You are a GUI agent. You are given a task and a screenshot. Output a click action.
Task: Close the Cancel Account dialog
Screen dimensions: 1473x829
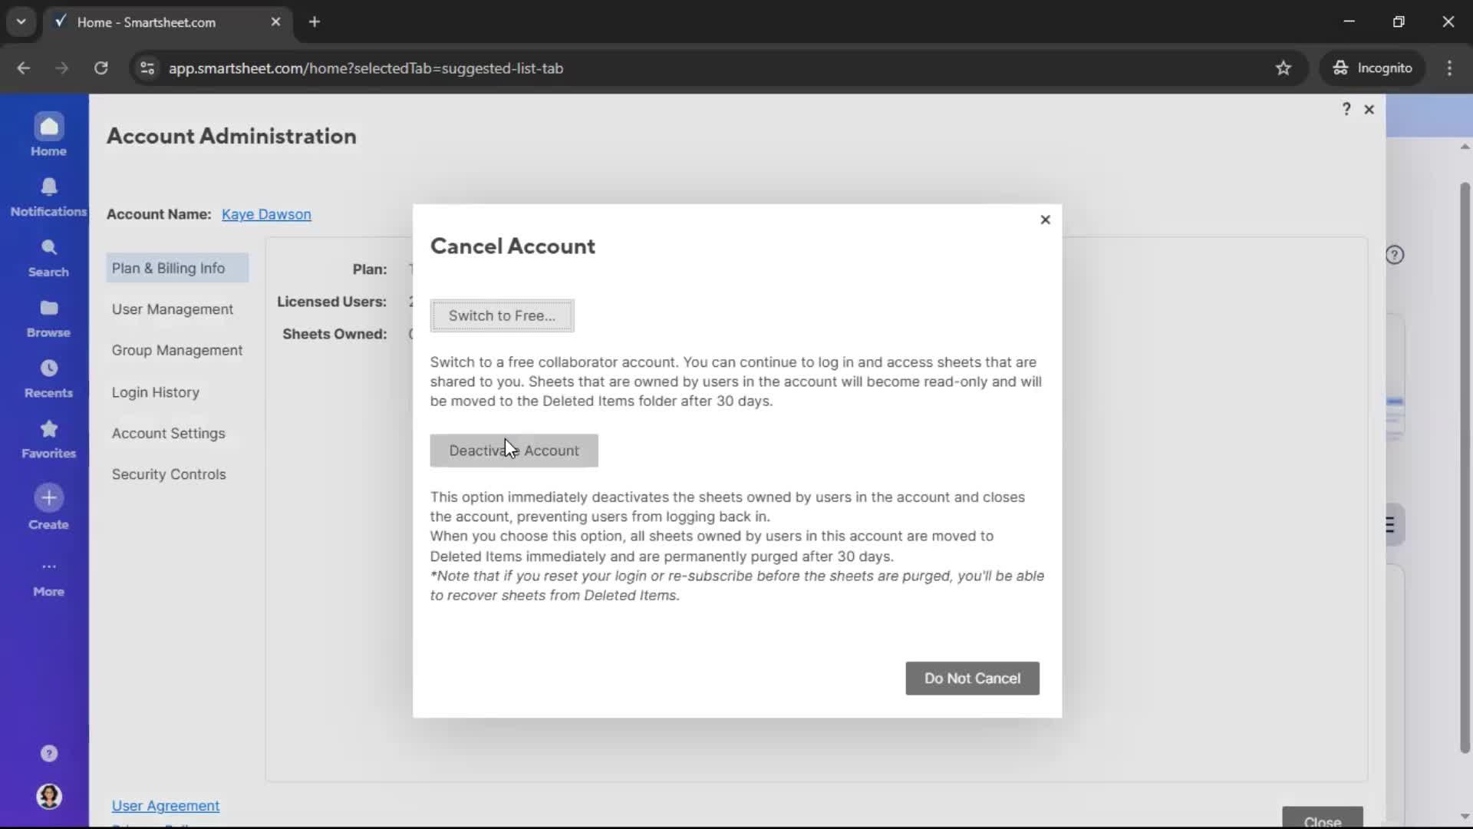tap(1045, 220)
